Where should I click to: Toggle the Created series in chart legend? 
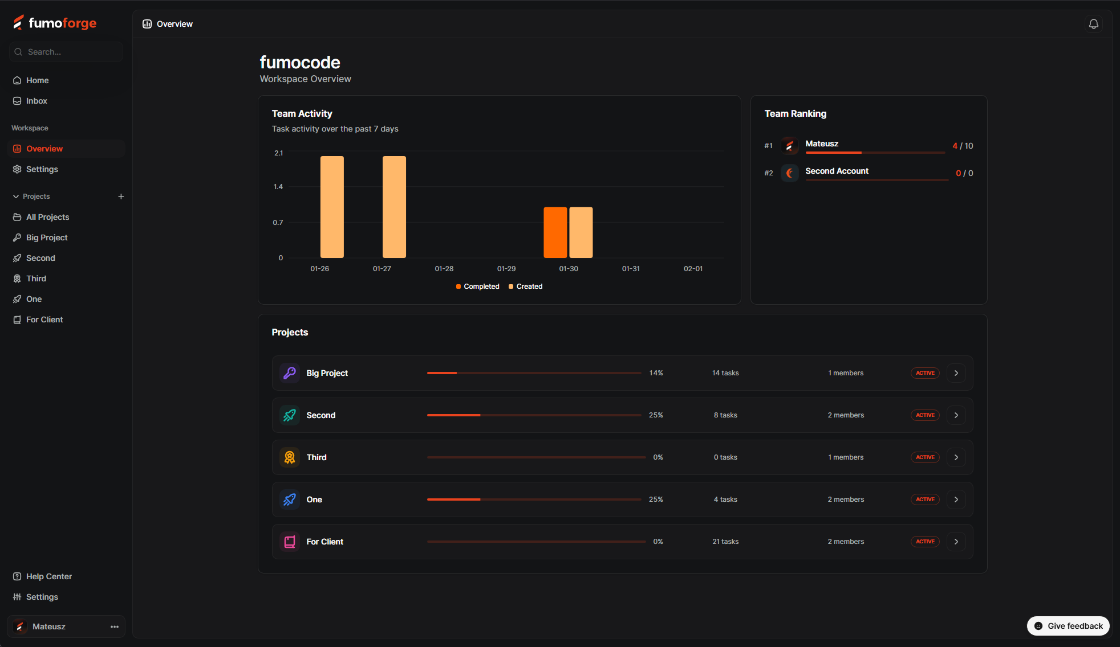tap(525, 286)
